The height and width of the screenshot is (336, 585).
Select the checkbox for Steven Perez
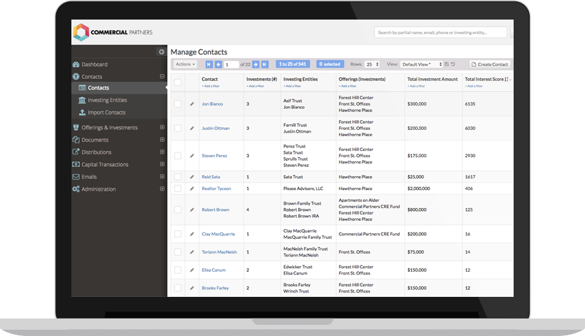pyautogui.click(x=178, y=156)
